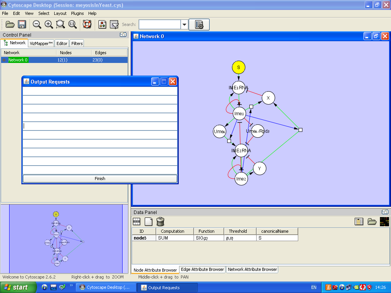
Task: Open VizMapper toolbar icon
Action: pyautogui.click(x=102, y=24)
